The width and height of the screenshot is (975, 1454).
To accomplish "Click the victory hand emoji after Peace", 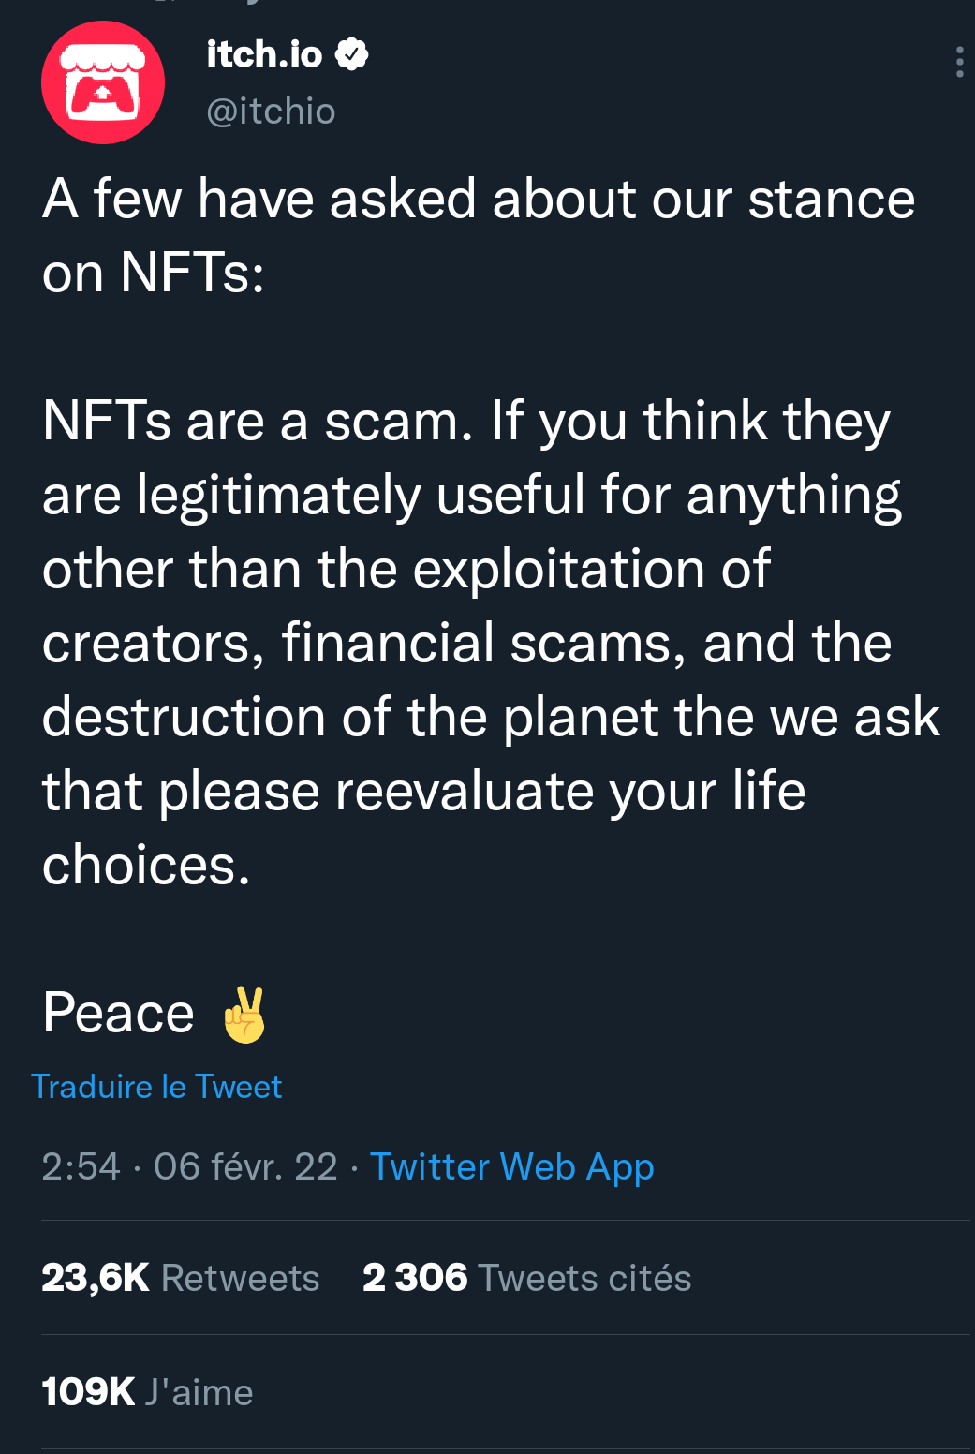I will point(244,1015).
